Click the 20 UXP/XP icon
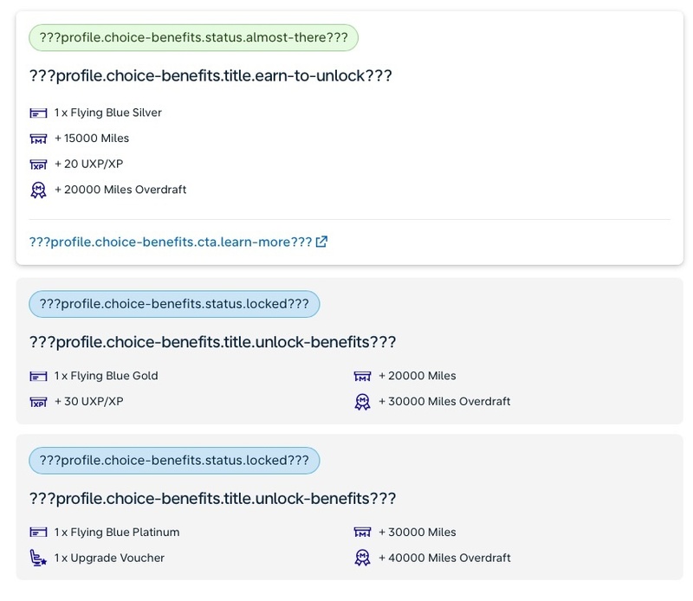The height and width of the screenshot is (601, 693). [36, 163]
